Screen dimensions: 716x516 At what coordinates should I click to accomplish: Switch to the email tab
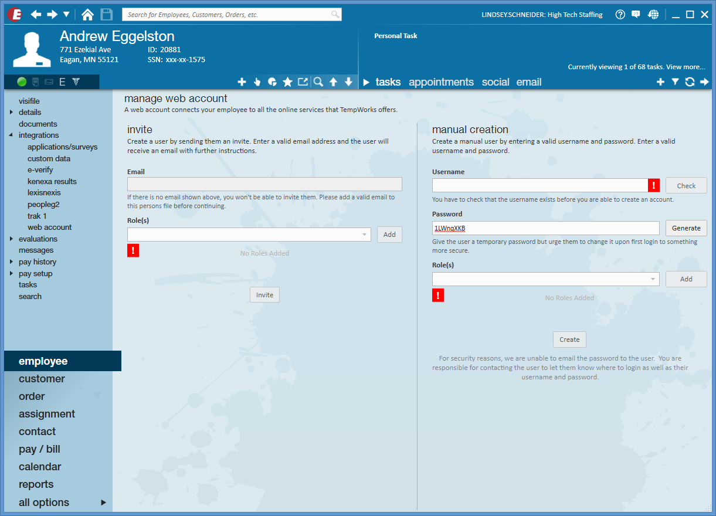[529, 82]
